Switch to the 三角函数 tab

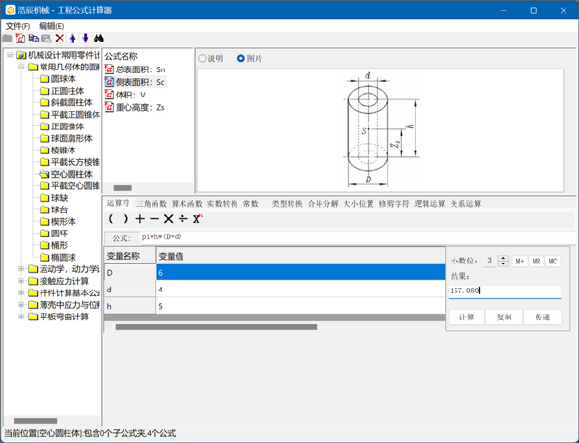[x=151, y=204]
